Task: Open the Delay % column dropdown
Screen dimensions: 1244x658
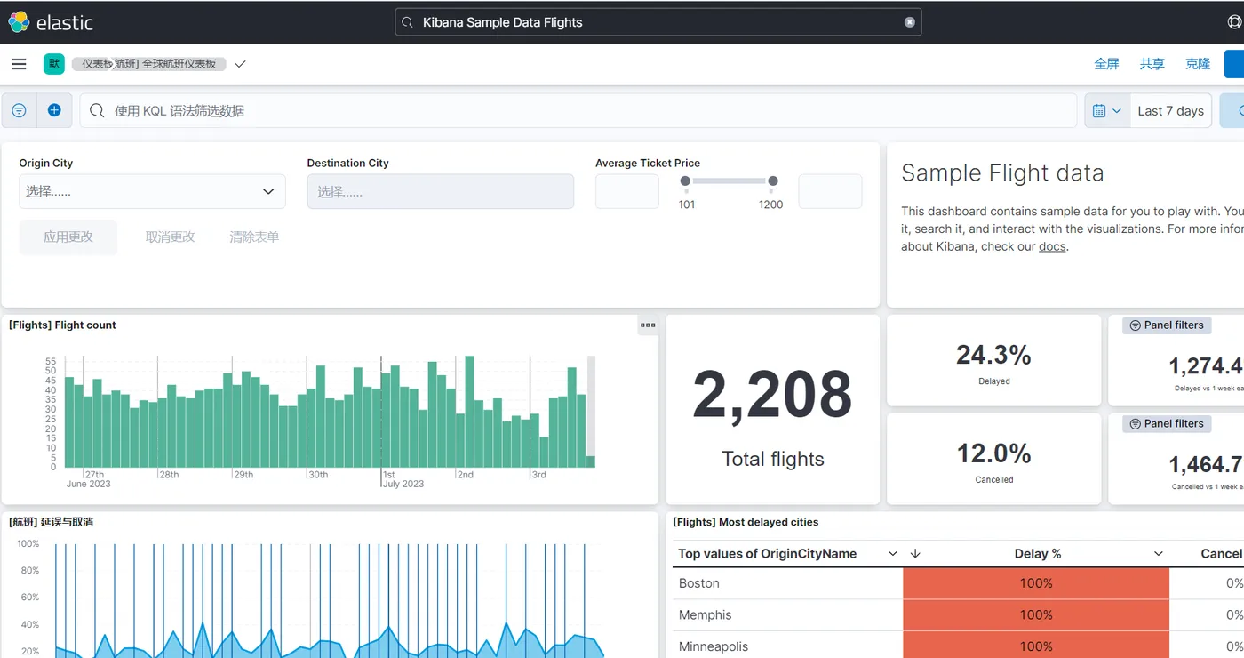Action: click(1159, 554)
